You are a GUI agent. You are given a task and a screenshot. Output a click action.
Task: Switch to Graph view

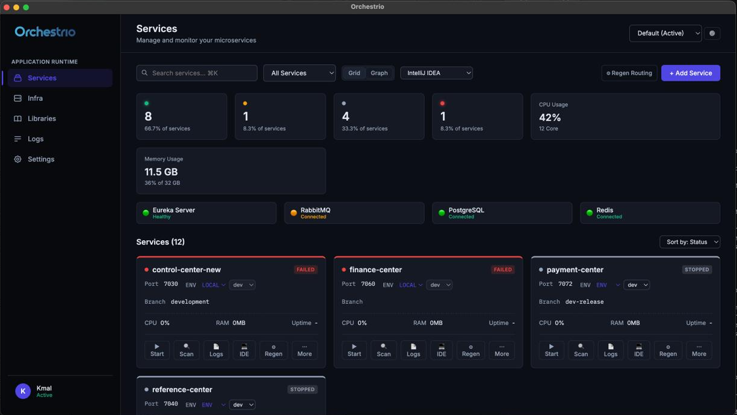click(379, 73)
